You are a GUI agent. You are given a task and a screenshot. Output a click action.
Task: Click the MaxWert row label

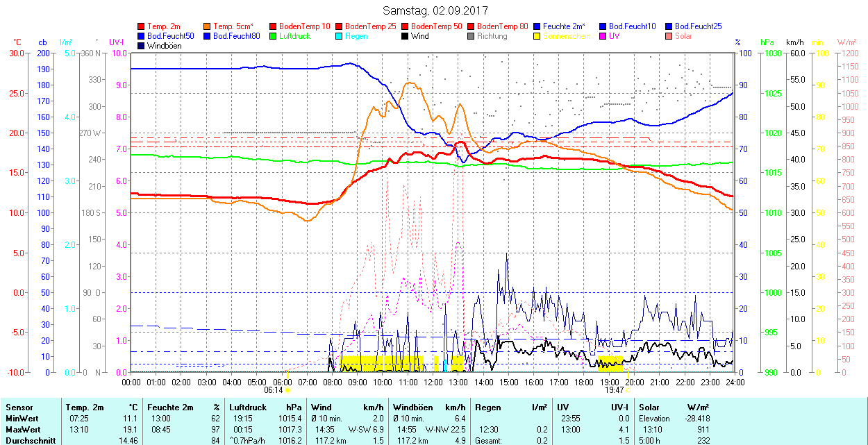pos(22,430)
